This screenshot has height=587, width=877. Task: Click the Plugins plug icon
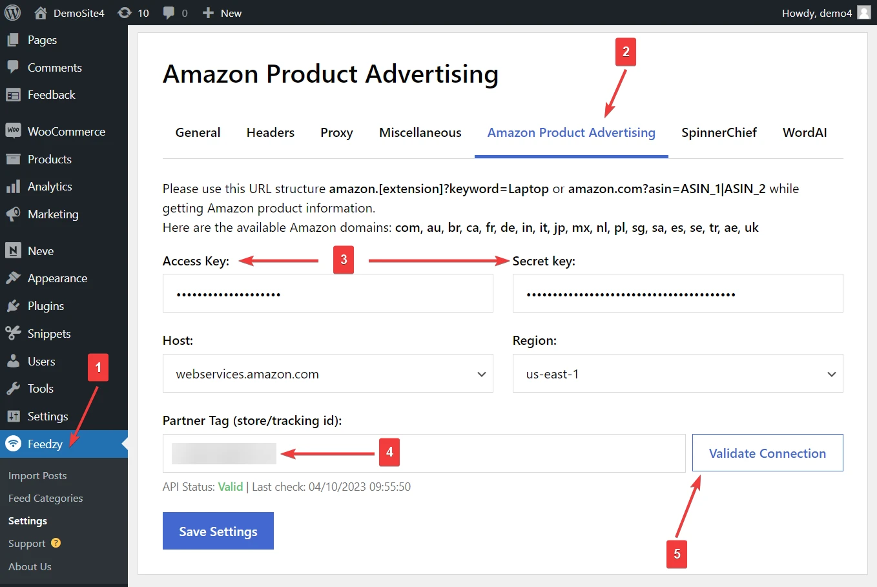13,306
